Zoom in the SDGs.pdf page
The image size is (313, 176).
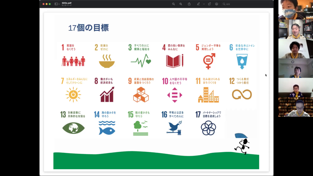(181, 4)
